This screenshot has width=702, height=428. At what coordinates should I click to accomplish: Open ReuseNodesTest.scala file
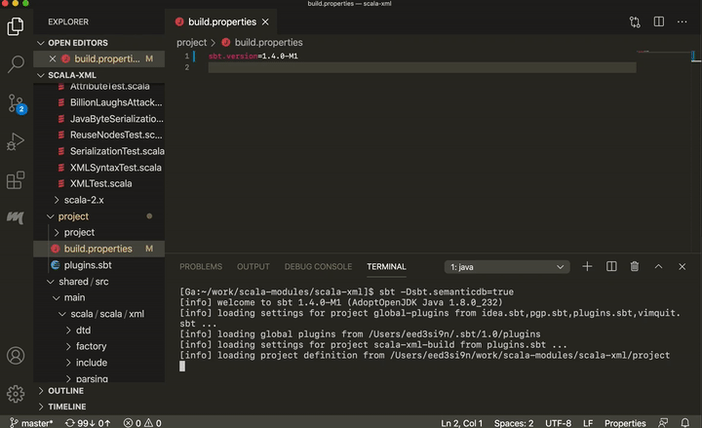point(98,135)
